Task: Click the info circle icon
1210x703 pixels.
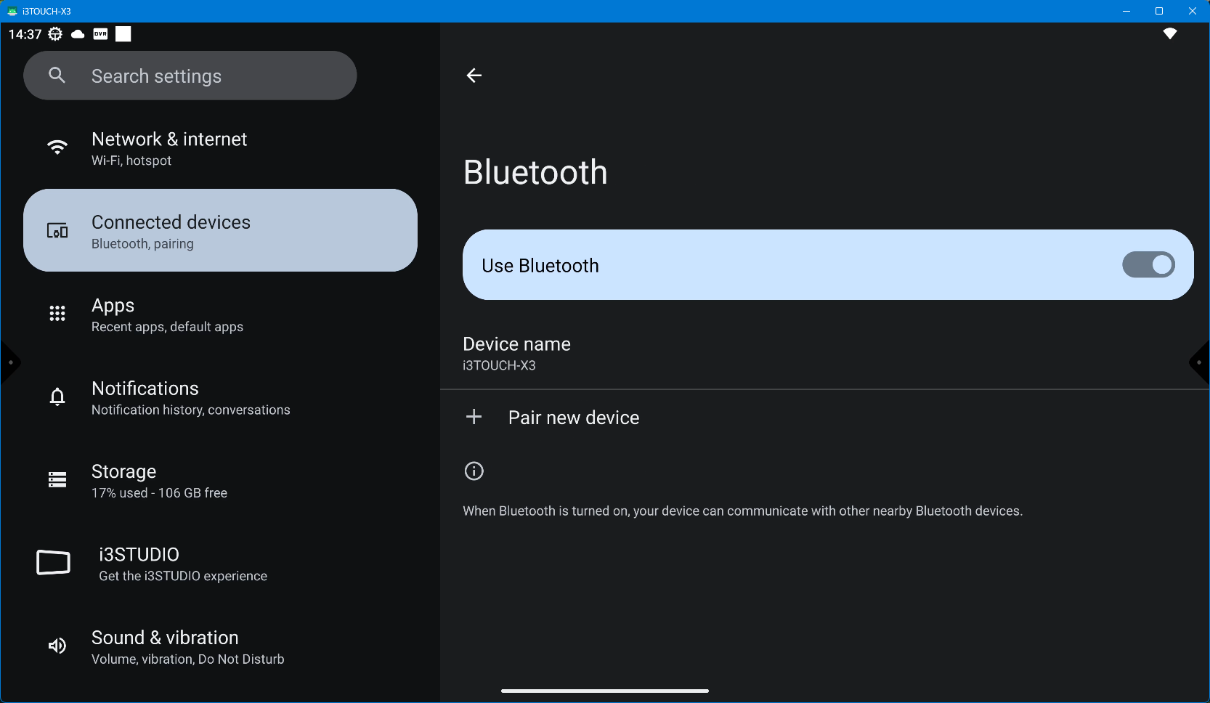Action: click(474, 471)
